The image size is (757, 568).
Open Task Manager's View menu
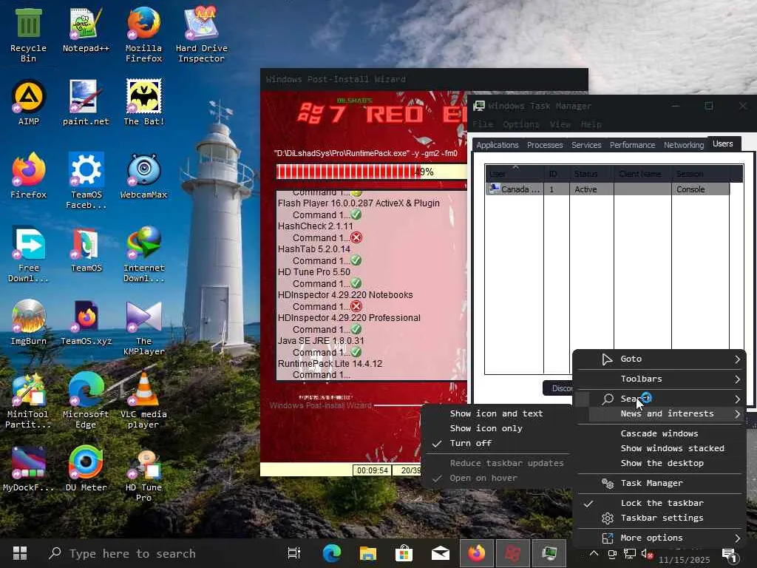tap(560, 124)
